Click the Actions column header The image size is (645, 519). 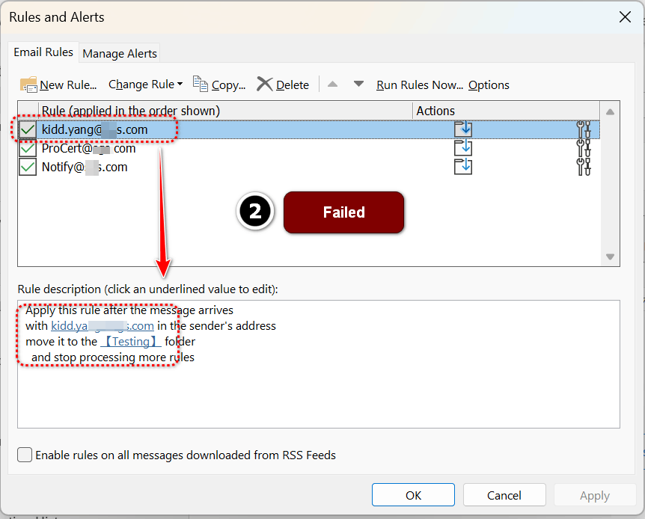tap(506, 111)
